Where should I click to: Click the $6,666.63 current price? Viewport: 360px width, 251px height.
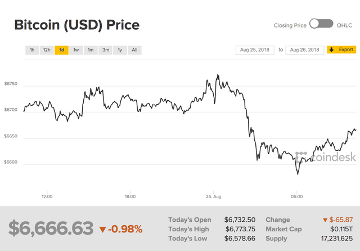click(x=51, y=228)
